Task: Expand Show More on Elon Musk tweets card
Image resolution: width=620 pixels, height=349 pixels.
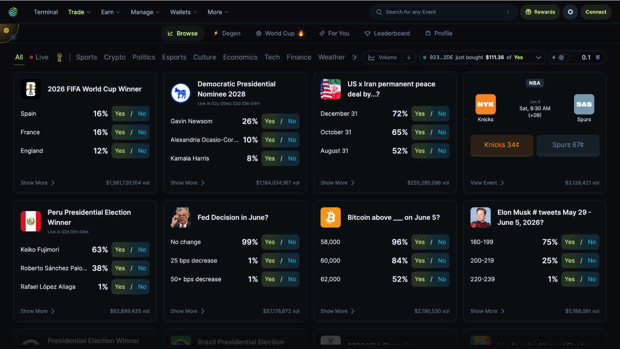Action: click(487, 311)
